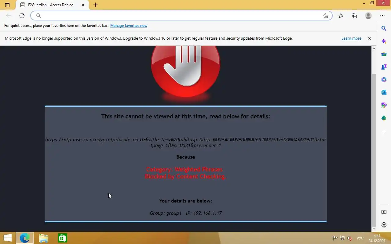The image size is (391, 244).
Task: Open File Explorer from taskbar
Action: point(44,238)
